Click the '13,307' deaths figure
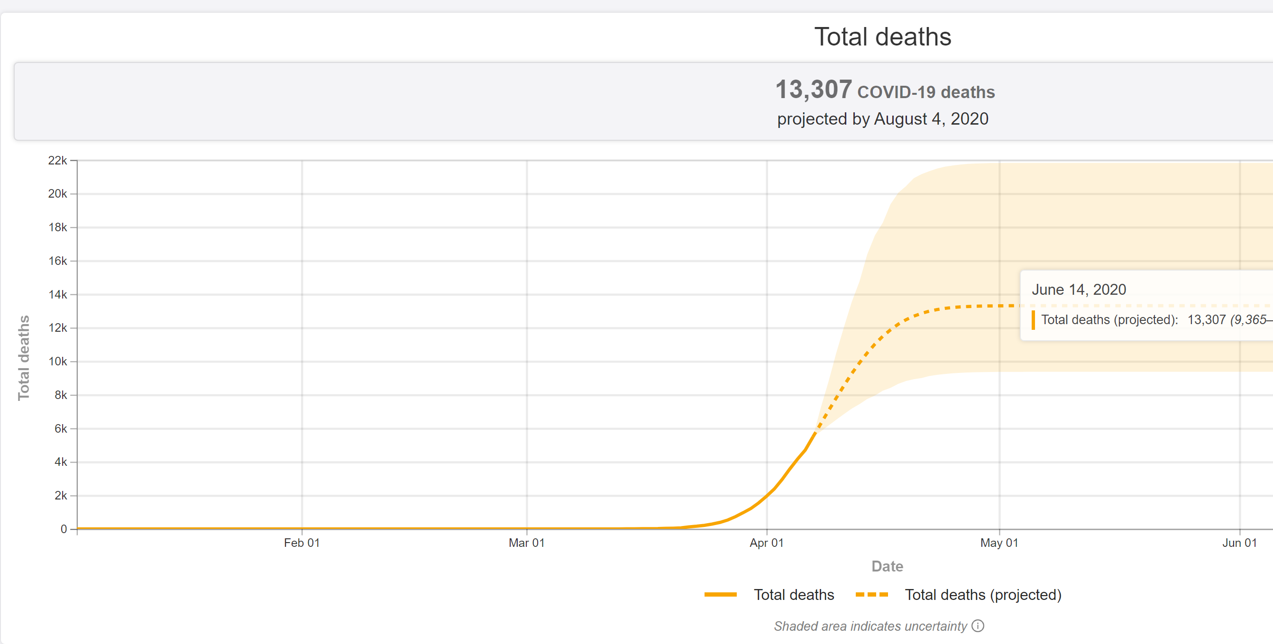Viewport: 1273px width, 644px height. click(814, 90)
